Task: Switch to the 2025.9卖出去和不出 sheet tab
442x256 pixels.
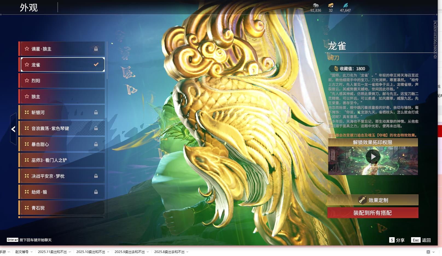Action: tap(130, 252)
